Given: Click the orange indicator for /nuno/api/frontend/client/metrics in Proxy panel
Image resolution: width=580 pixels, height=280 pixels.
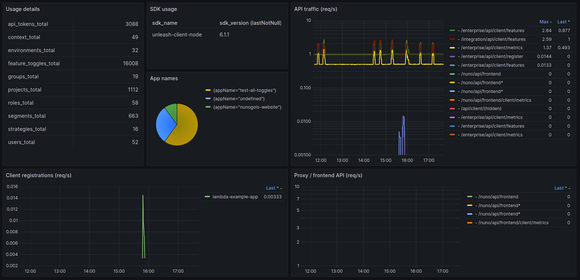Looking at the screenshot, I should point(470,223).
